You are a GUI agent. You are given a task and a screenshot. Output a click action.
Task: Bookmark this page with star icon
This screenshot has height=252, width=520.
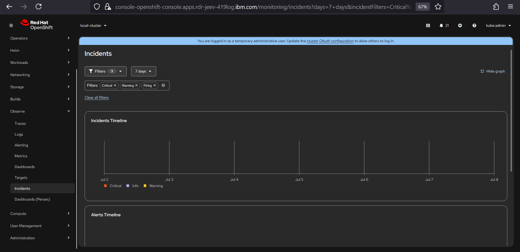[438, 7]
